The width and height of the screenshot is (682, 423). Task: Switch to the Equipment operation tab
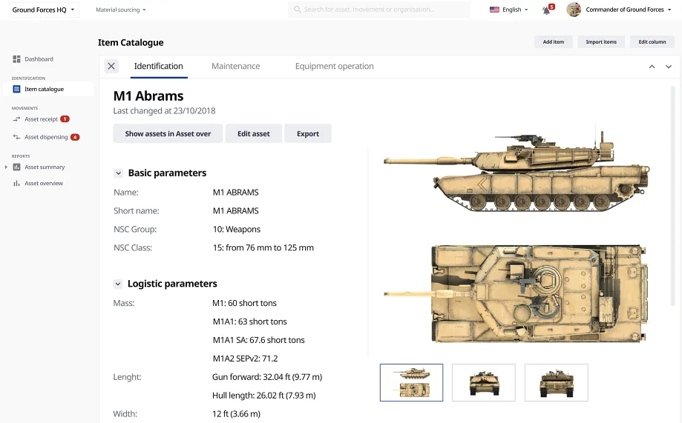click(x=334, y=66)
